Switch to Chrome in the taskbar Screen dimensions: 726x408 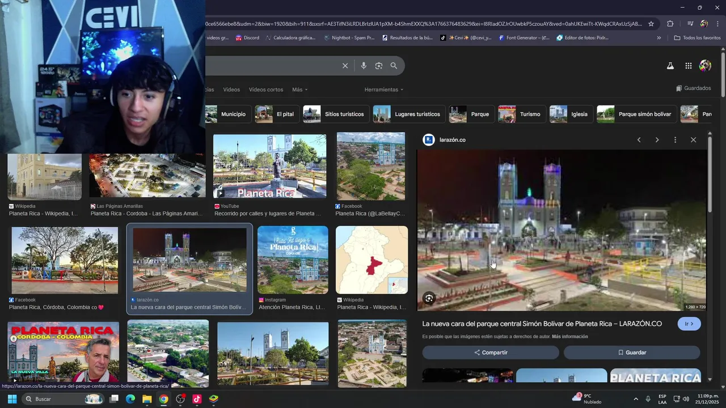(163, 399)
